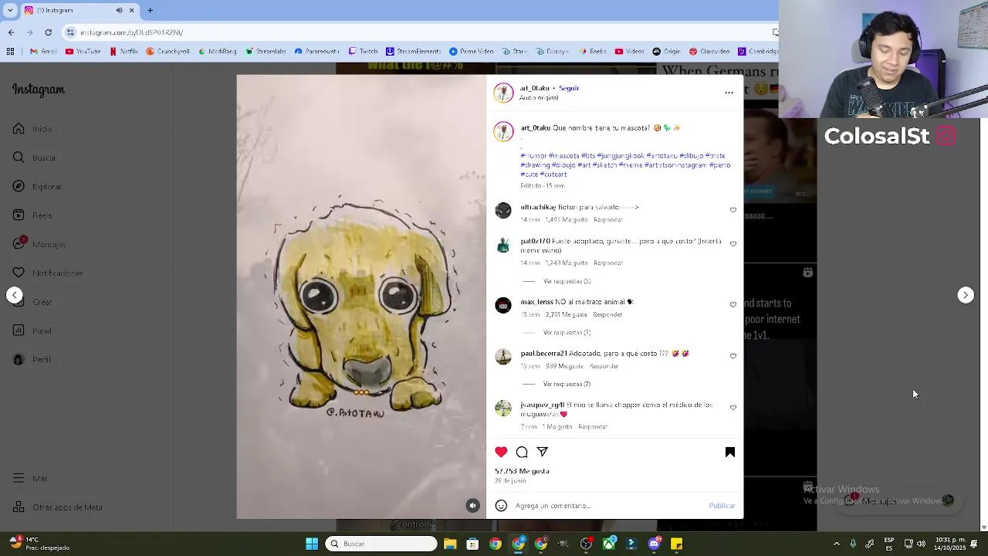Click the browser address bar URL
This screenshot has width=988, height=556.
(x=131, y=32)
